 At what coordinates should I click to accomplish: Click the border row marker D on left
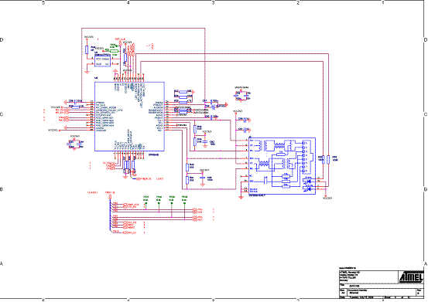click(2, 40)
